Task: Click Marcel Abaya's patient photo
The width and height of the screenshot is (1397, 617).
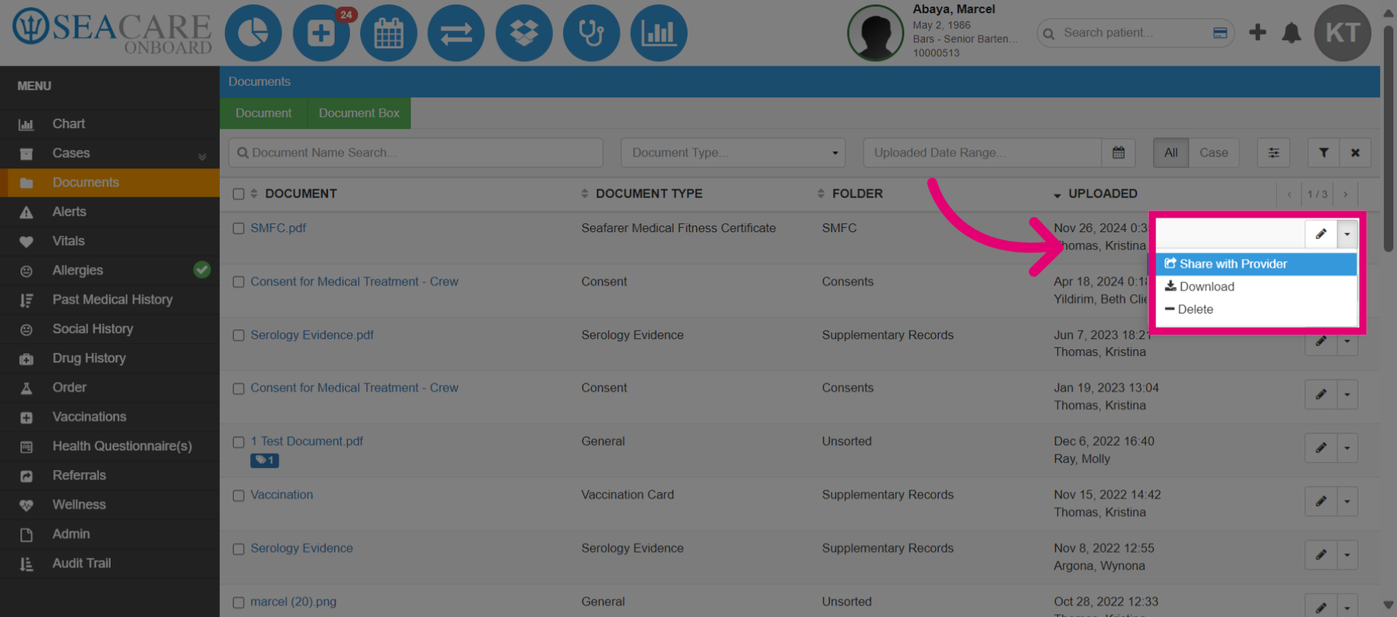Action: click(x=875, y=33)
